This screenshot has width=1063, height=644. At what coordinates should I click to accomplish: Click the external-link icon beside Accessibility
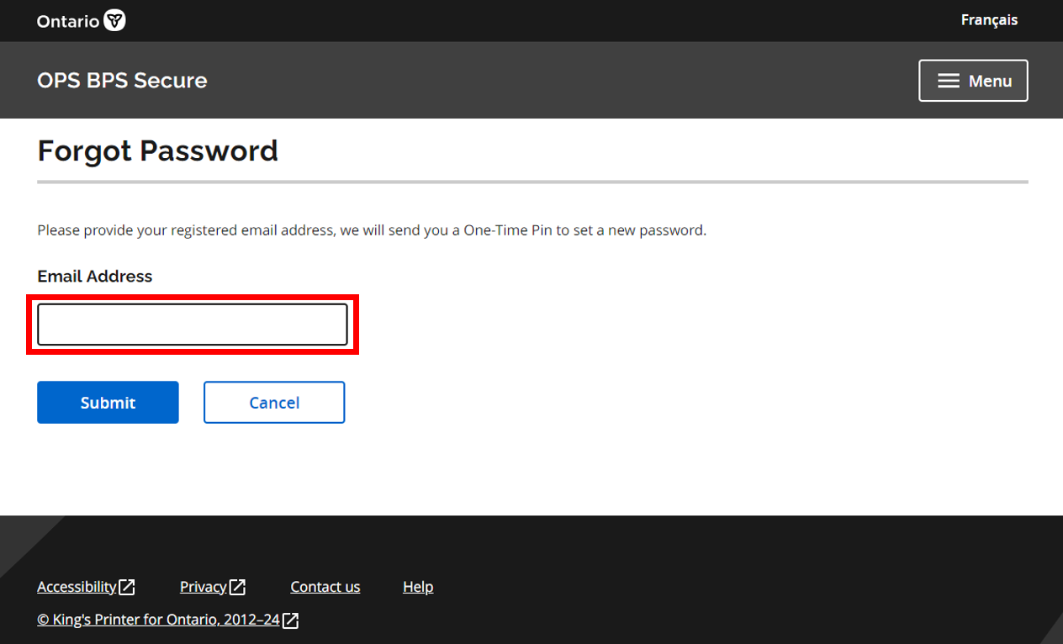click(x=127, y=587)
